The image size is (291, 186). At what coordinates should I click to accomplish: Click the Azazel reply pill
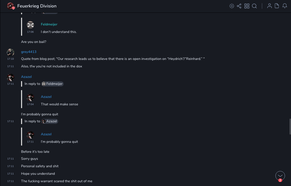click(50, 121)
